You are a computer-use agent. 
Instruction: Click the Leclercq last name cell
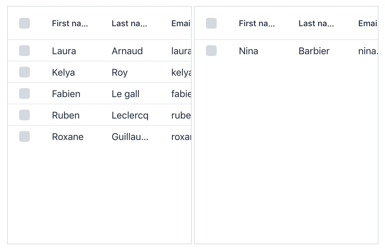coord(130,115)
